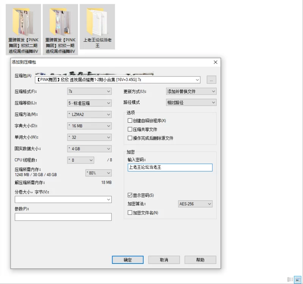
Task: Open 帮助 help button
Action: point(200,260)
